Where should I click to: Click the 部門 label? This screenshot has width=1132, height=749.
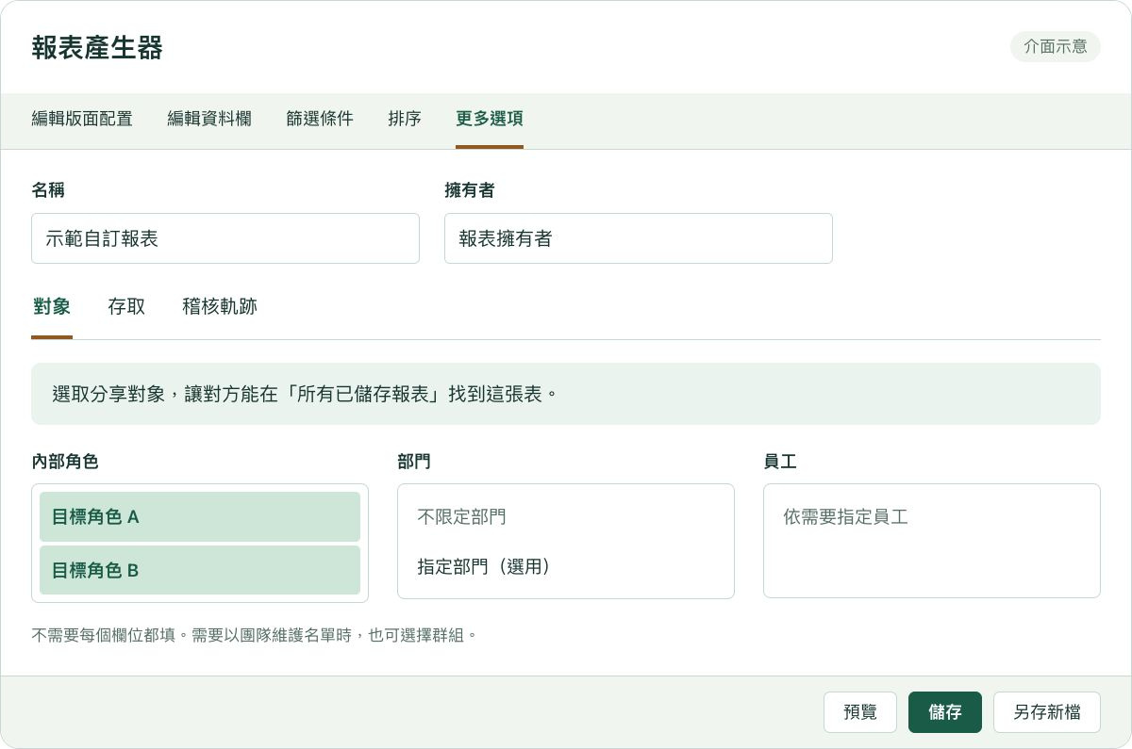click(x=414, y=463)
